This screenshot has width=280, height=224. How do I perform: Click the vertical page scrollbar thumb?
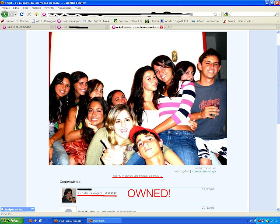pos(278,84)
